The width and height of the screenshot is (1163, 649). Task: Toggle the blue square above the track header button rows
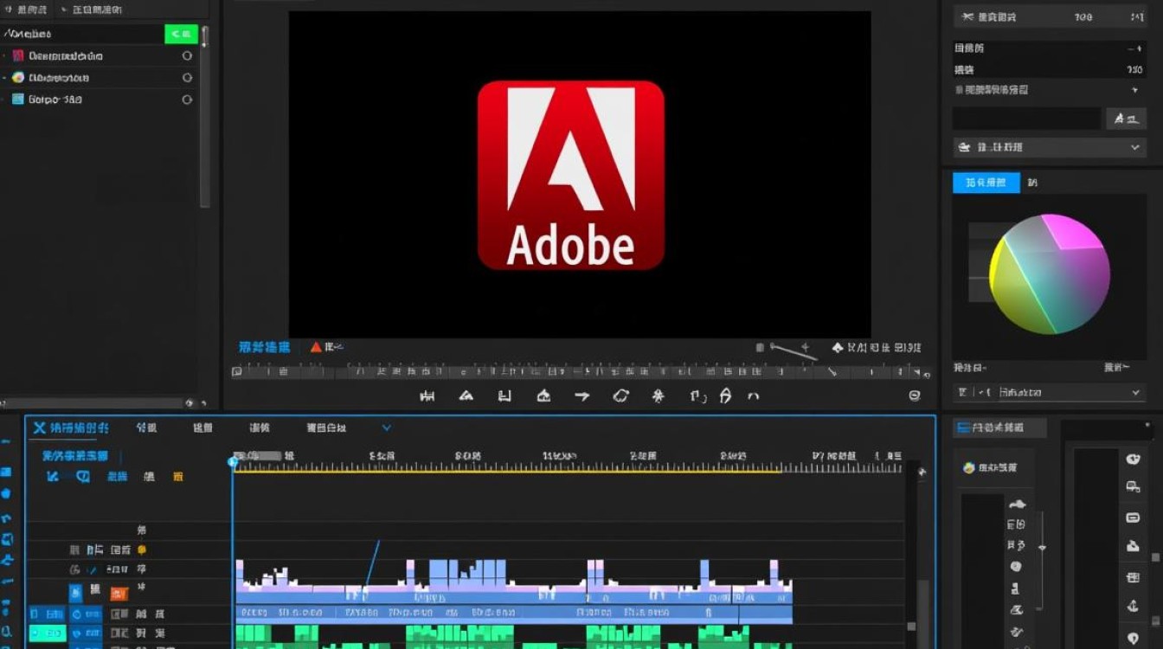[x=76, y=592]
